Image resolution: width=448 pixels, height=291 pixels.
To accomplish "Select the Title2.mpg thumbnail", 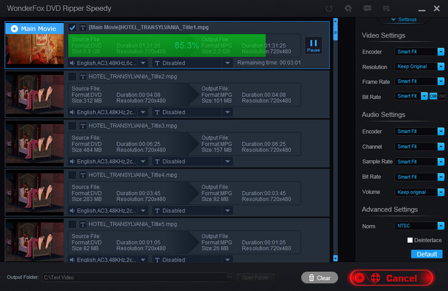I will (35, 95).
